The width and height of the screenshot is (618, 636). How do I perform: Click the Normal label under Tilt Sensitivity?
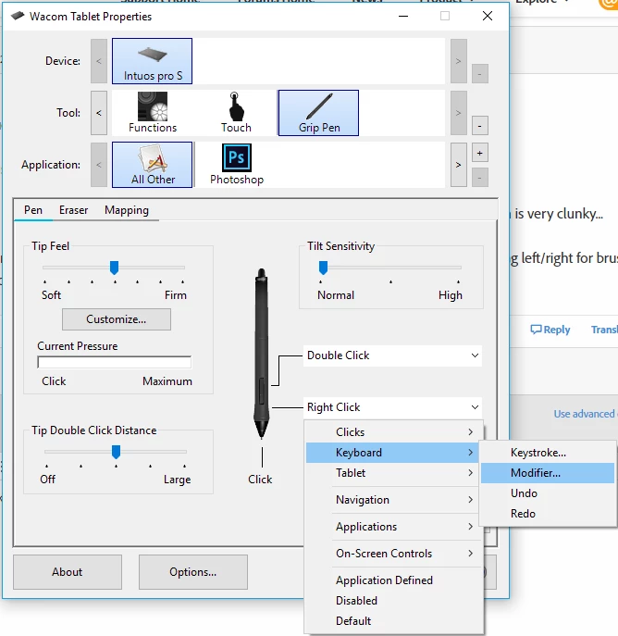click(x=336, y=295)
